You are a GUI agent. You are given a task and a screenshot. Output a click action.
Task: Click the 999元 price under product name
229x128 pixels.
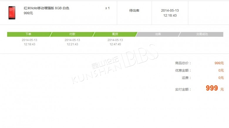coord(28,13)
